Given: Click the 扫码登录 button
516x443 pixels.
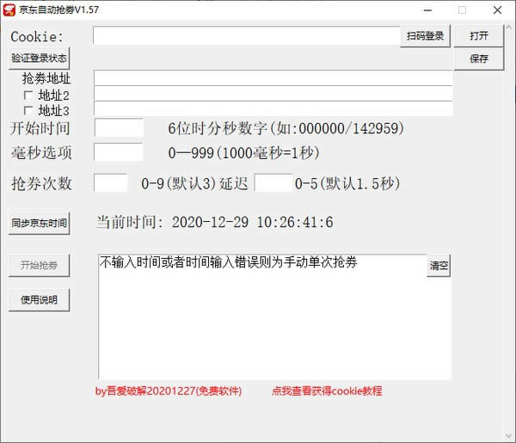Looking at the screenshot, I should click(x=425, y=36).
